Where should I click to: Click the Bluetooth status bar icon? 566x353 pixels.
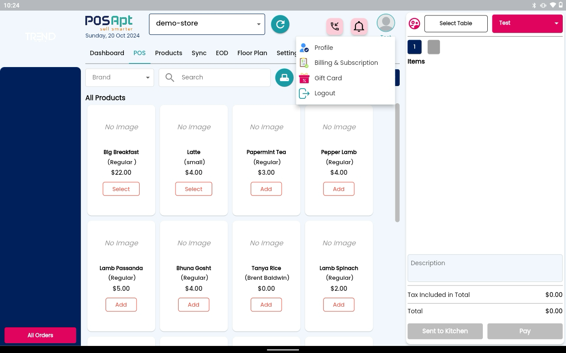coord(534,5)
